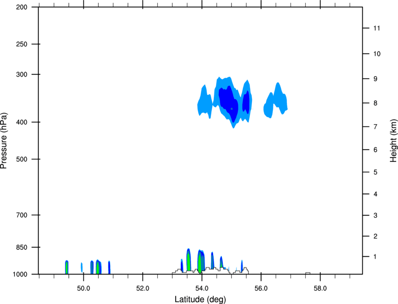The height and width of the screenshot is (304, 398).
Task: Pick the 1 km height label
Action: tap(375, 257)
